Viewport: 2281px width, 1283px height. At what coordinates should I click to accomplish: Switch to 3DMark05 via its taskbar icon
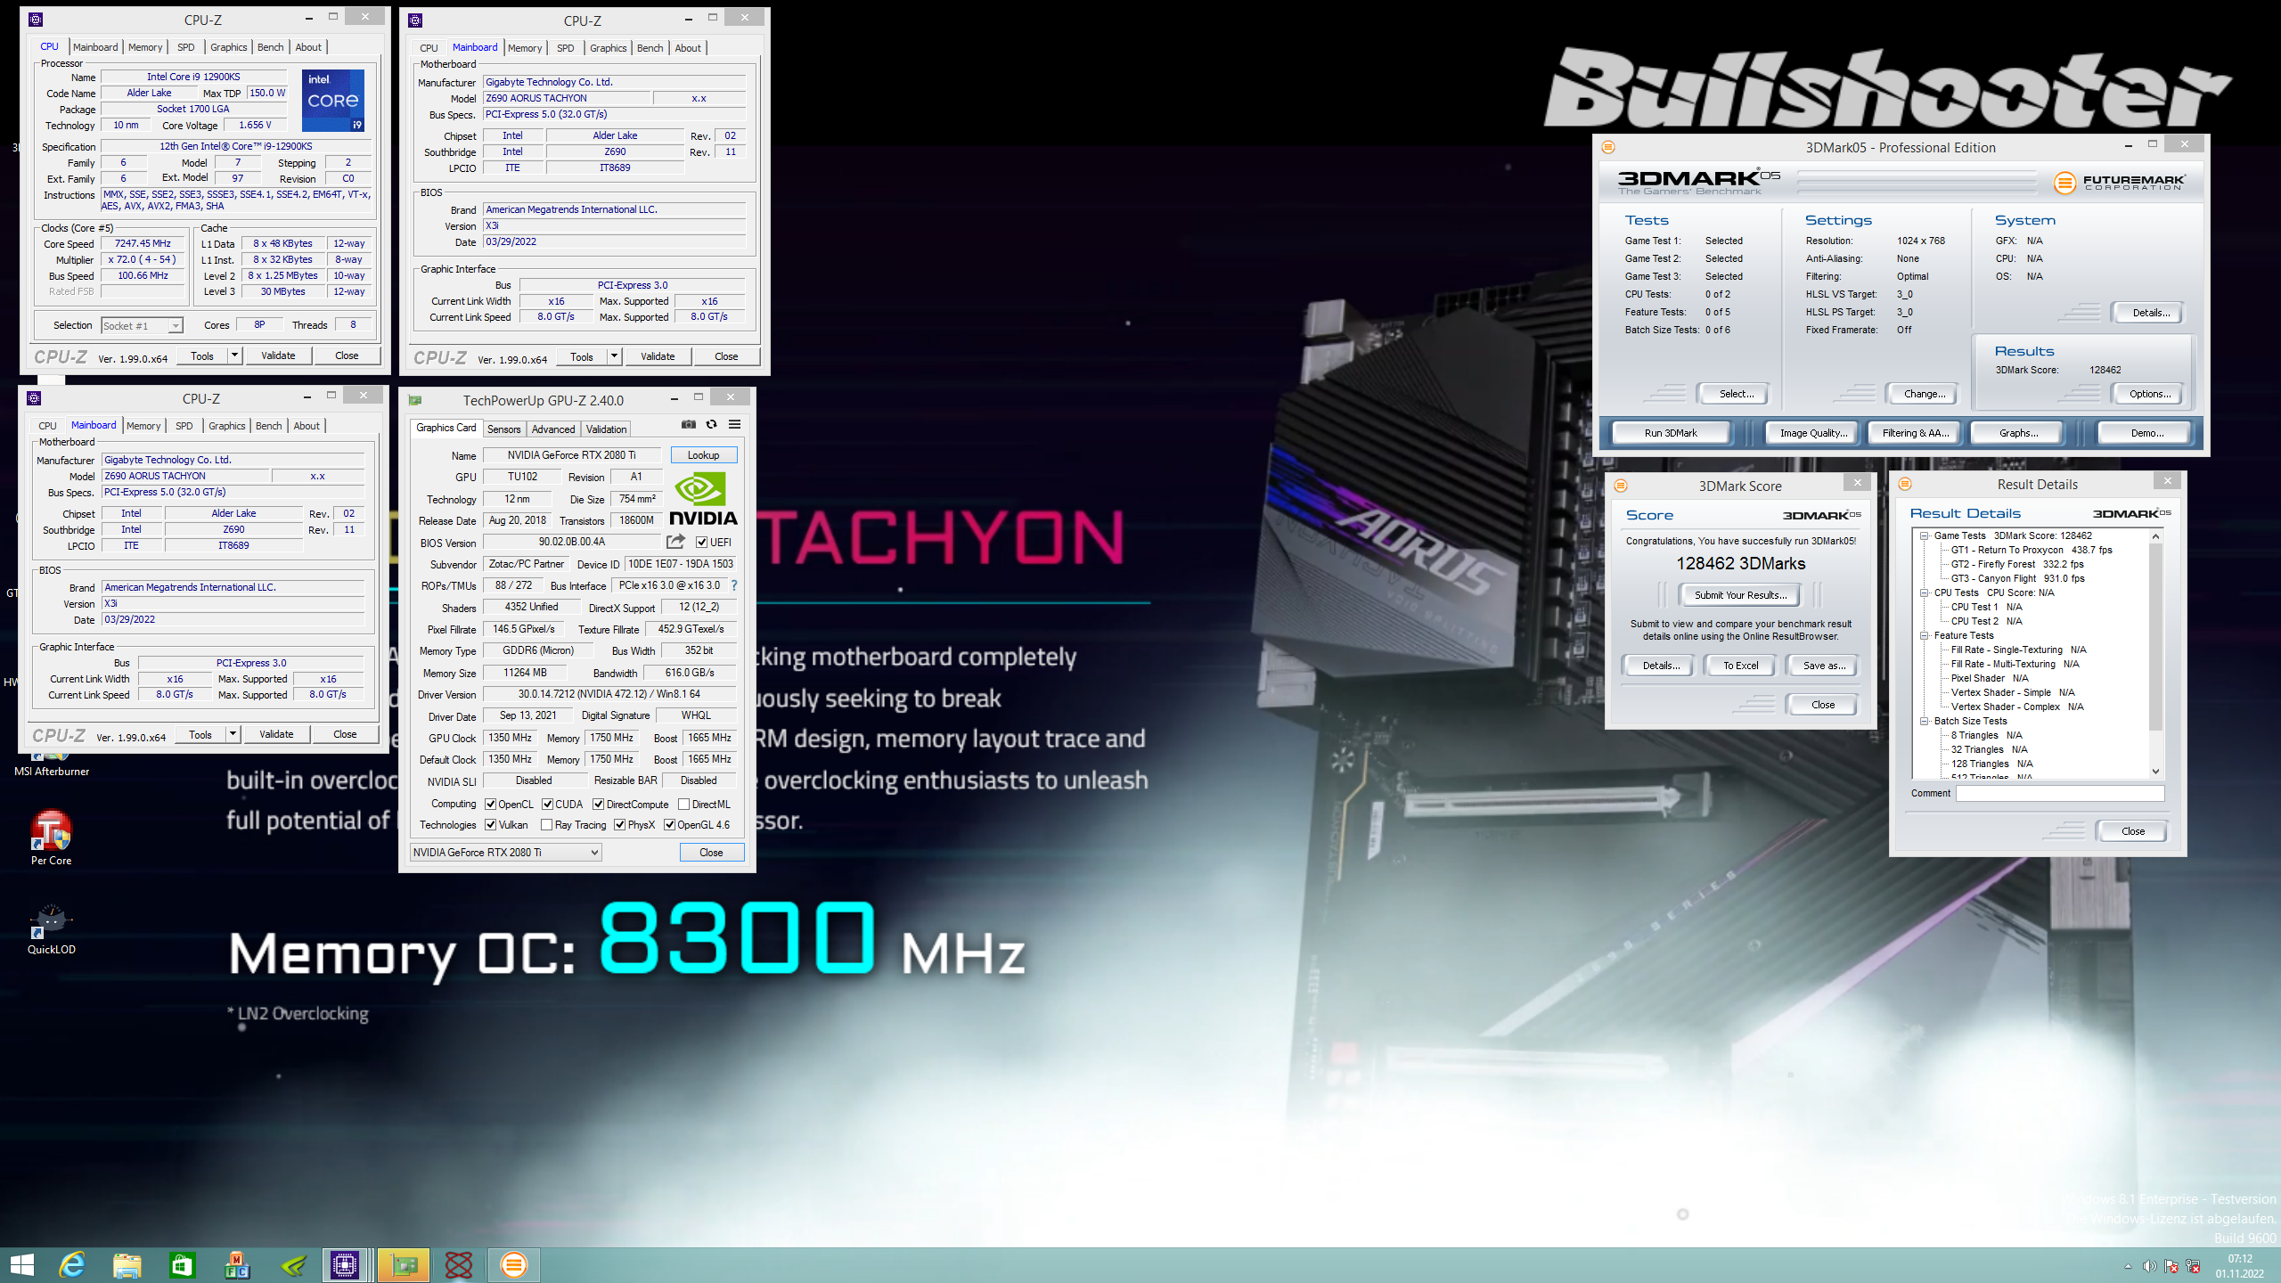[514, 1264]
